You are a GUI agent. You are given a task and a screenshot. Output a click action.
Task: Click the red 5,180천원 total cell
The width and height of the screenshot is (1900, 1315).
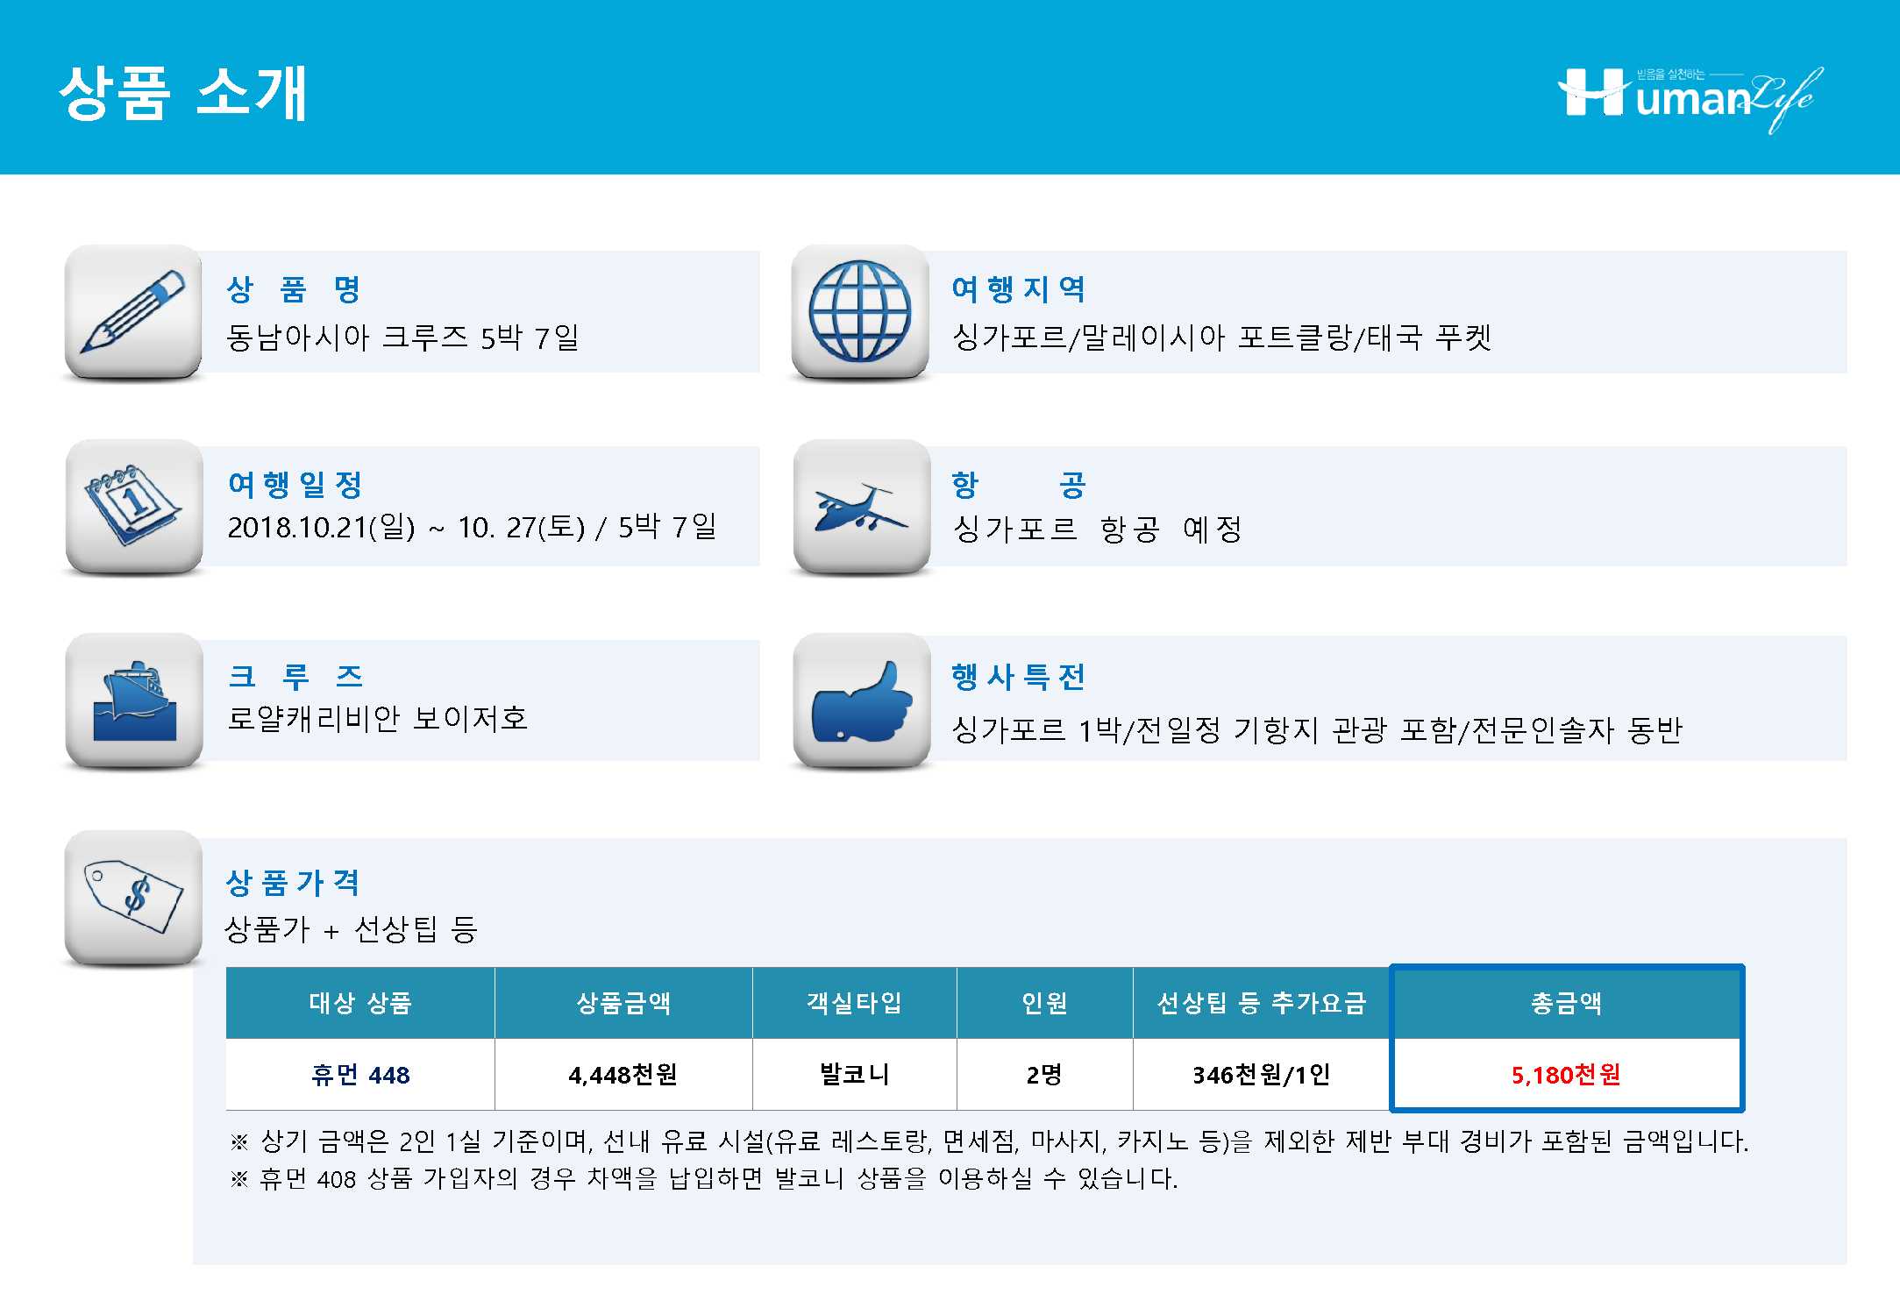[x=1566, y=1075]
